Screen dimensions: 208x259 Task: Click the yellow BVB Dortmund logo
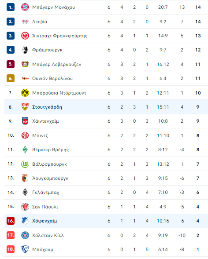click(25, 93)
